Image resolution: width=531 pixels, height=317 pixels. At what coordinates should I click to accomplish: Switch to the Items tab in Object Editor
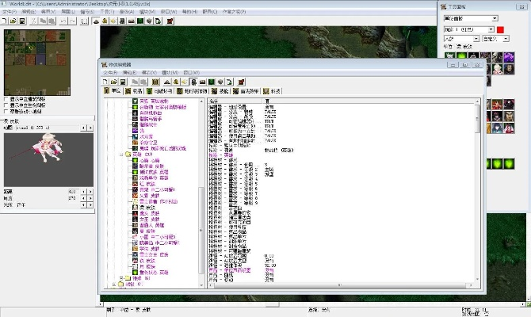click(x=136, y=91)
